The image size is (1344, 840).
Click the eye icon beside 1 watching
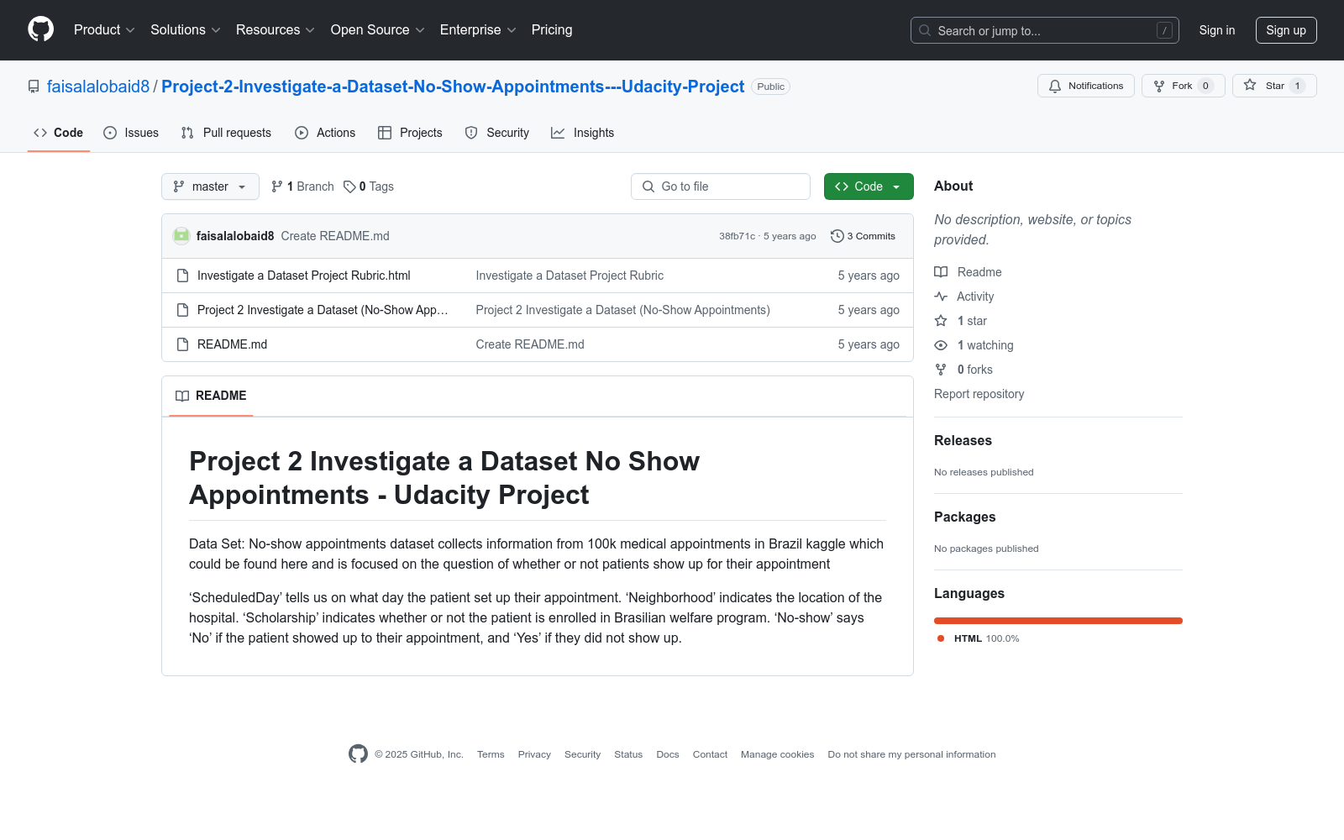click(x=941, y=345)
